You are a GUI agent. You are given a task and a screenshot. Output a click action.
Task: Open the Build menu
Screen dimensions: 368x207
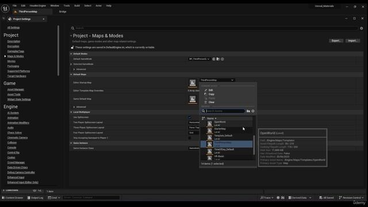[77, 6]
